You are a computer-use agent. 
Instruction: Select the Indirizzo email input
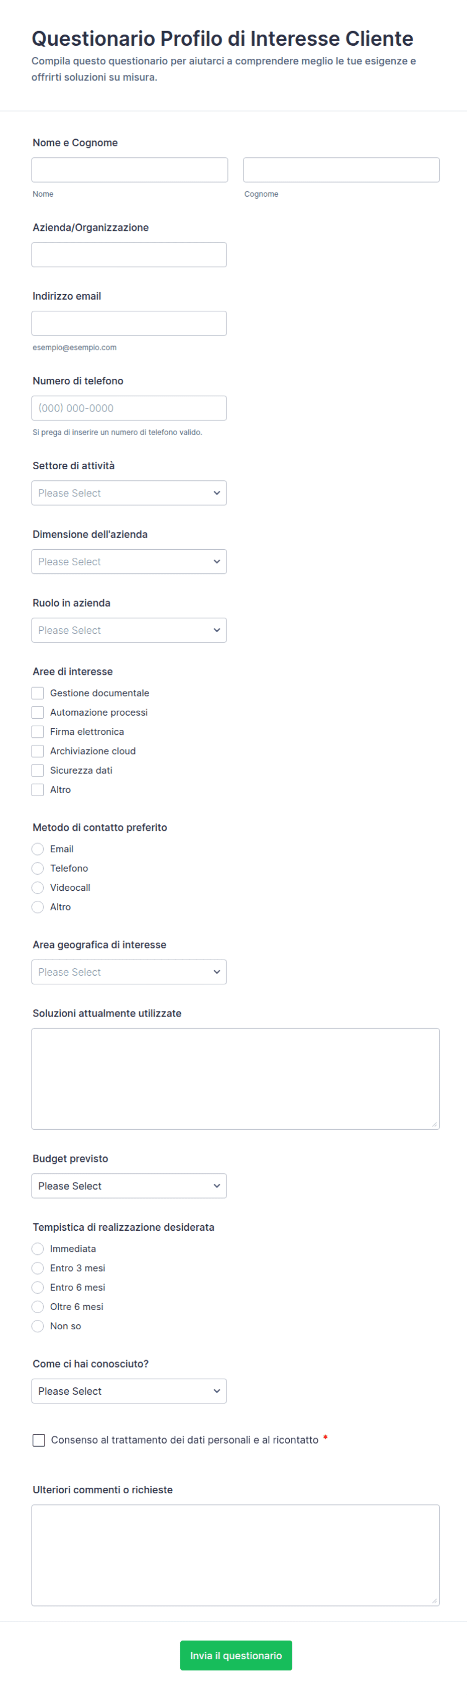(x=129, y=323)
